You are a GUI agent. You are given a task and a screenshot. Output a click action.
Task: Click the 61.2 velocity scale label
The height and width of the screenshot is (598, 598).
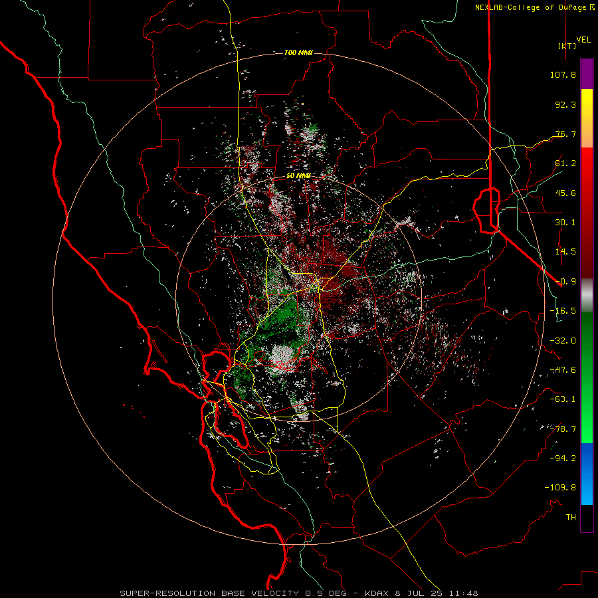tap(565, 163)
